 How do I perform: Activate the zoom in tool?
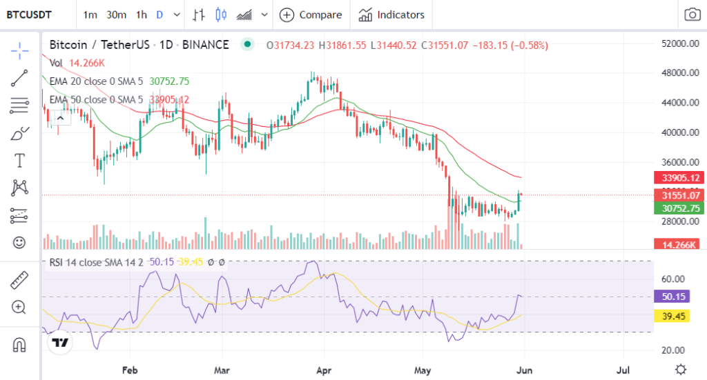pyautogui.click(x=19, y=308)
